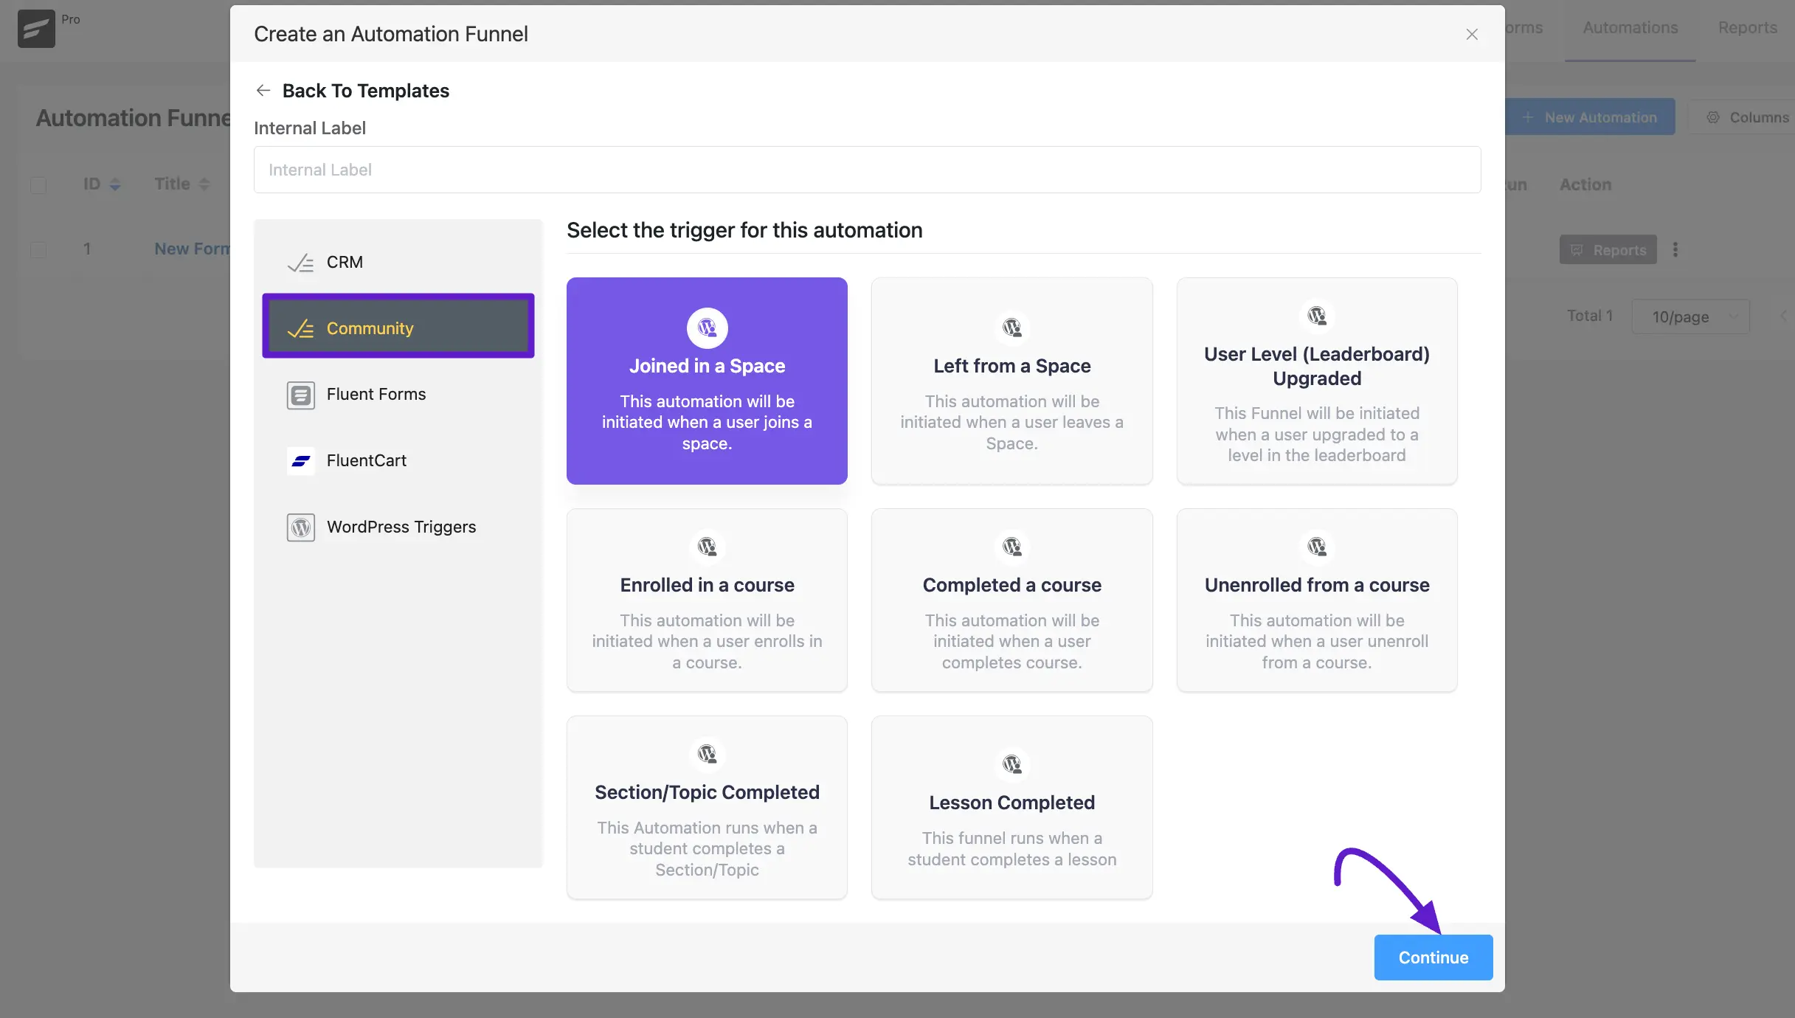This screenshot has width=1795, height=1018.
Task: Toggle the select-all checkbox in table header
Action: [38, 184]
